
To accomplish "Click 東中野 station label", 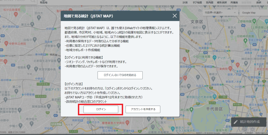I will click(39, 55).
